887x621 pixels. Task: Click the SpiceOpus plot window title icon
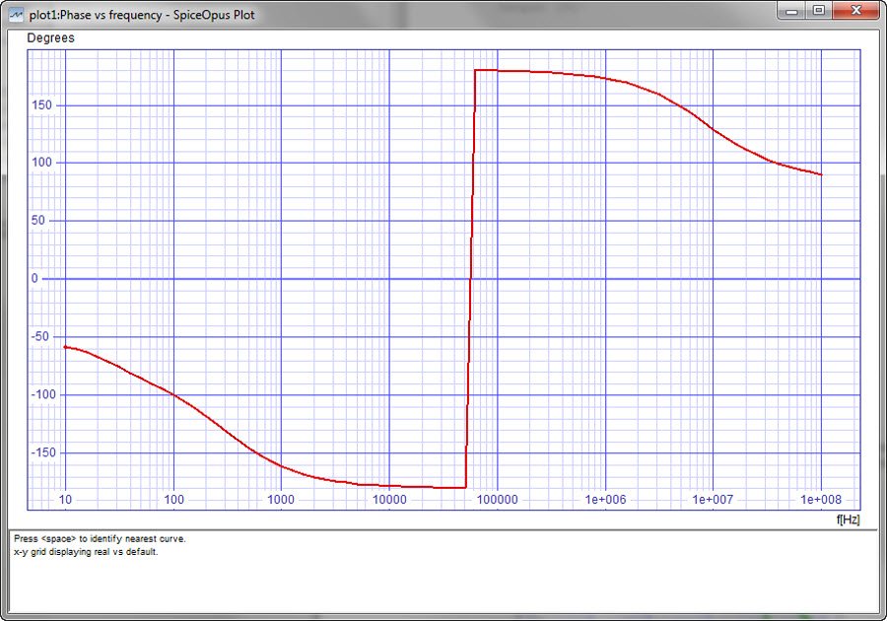(x=16, y=15)
